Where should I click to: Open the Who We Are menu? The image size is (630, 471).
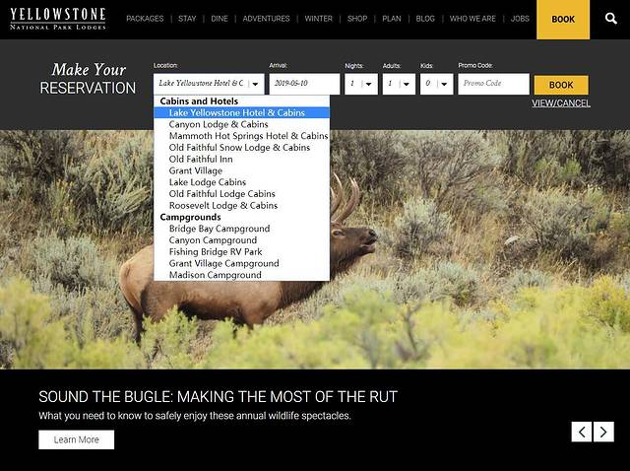472,19
